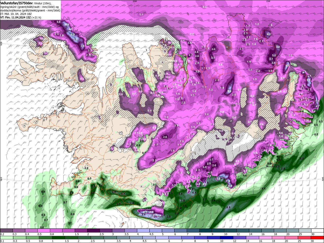Select the white upper swatch at 30
The width and height of the screenshot is (324, 243).
tap(317, 231)
